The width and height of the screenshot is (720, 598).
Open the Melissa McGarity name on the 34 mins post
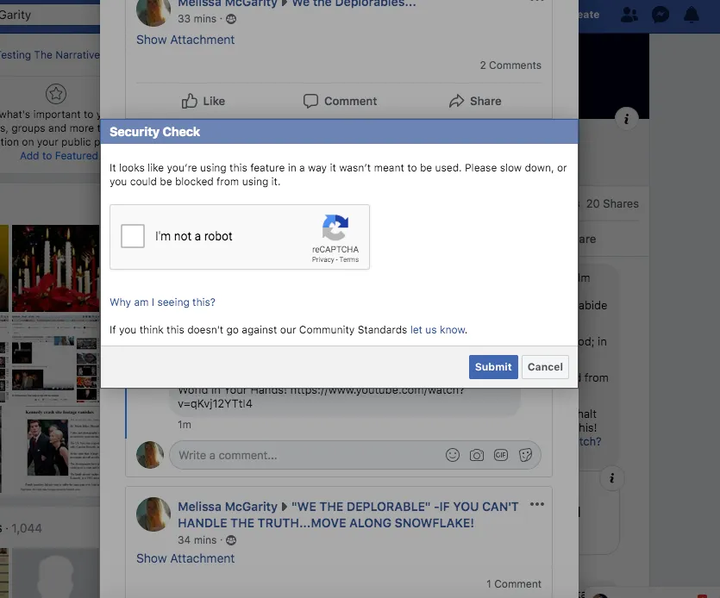(x=228, y=507)
